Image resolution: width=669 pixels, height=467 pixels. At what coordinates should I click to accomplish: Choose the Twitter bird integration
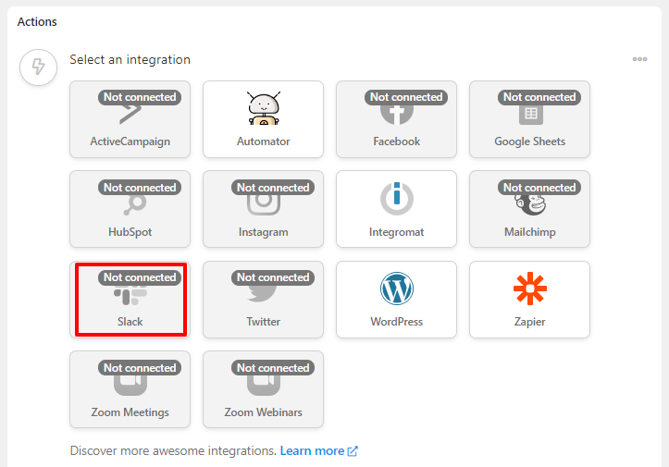pyautogui.click(x=263, y=300)
